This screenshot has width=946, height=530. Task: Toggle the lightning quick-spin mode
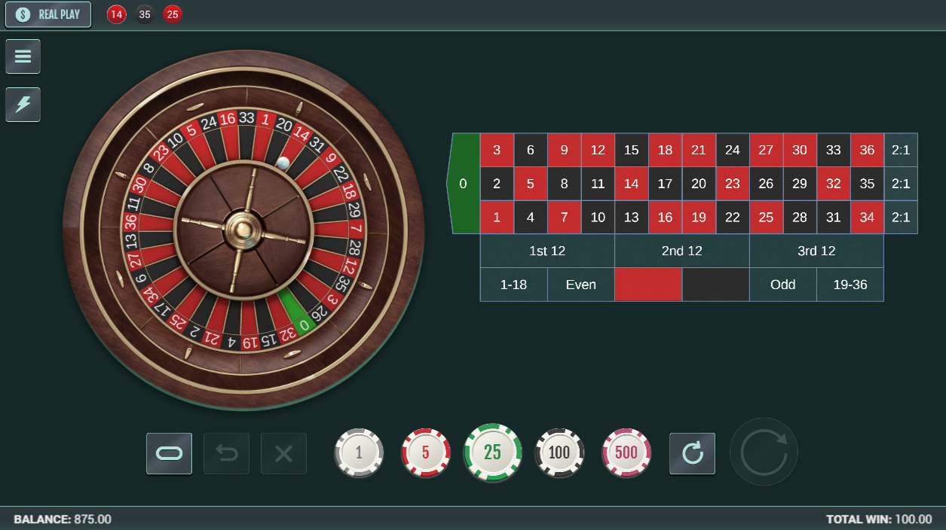(23, 105)
